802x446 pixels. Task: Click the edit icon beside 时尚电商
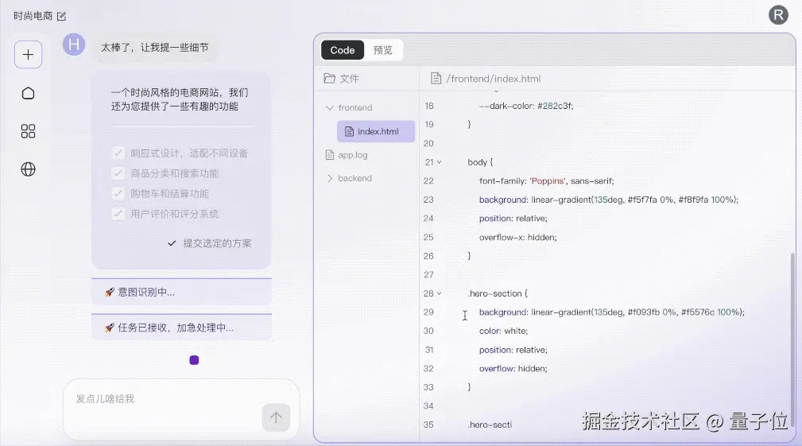click(61, 17)
